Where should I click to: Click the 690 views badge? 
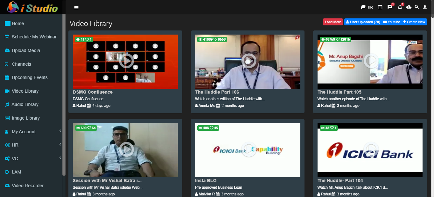pyautogui.click(x=86, y=128)
